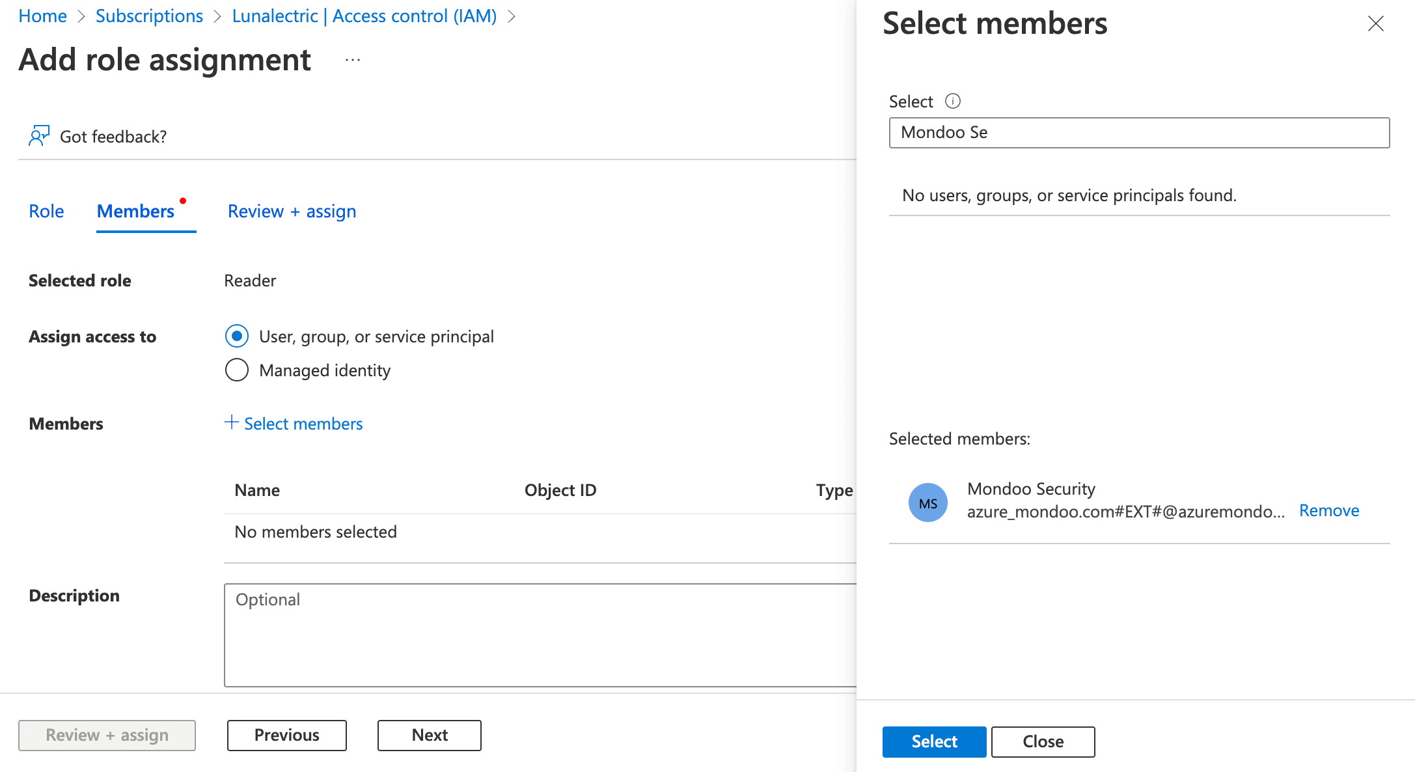Click the plus icon on Select members
Image resolution: width=1415 pixels, height=772 pixels.
(x=231, y=423)
